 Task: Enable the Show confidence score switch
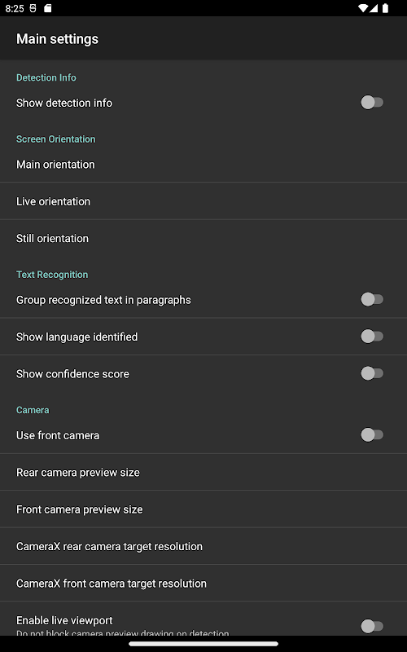pyautogui.click(x=372, y=373)
